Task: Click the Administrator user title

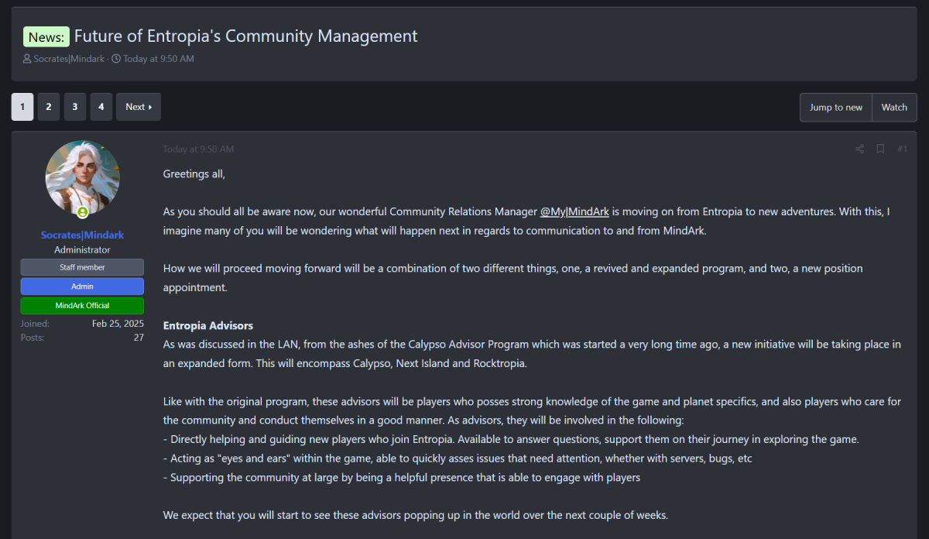Action: click(82, 250)
